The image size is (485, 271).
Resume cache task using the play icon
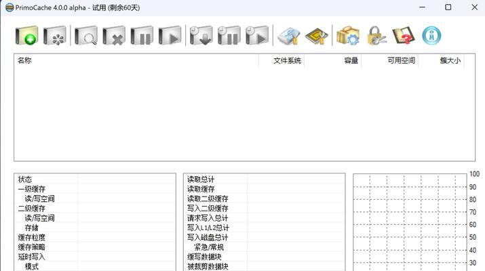click(x=170, y=35)
